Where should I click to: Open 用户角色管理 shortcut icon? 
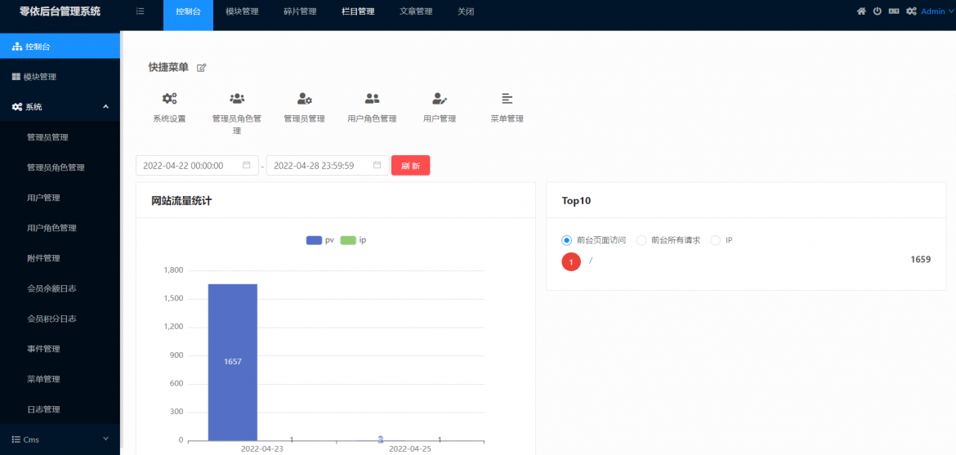coord(372,98)
